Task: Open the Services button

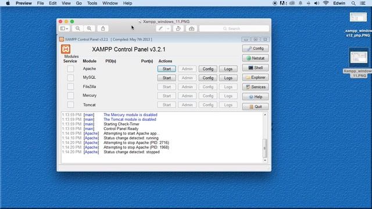Action: click(x=256, y=87)
